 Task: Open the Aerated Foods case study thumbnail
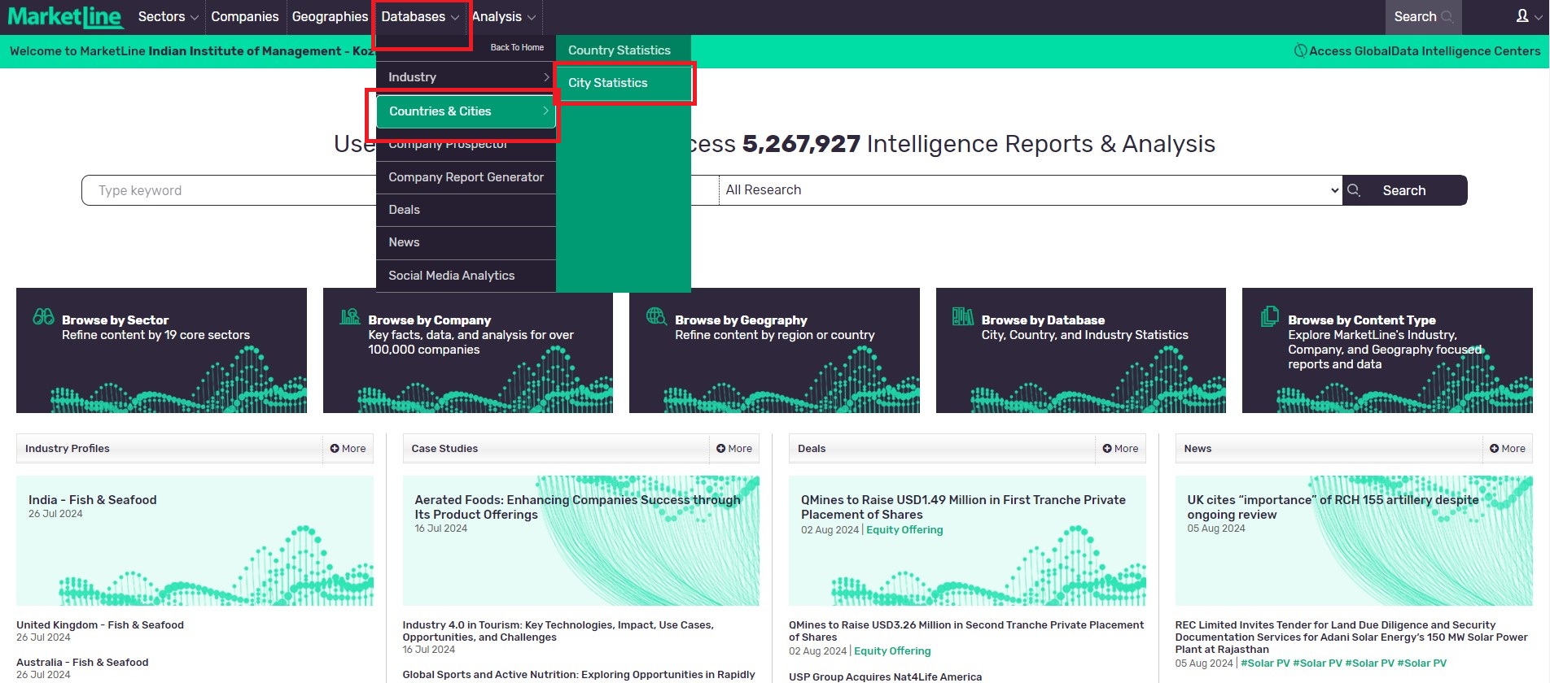580,541
